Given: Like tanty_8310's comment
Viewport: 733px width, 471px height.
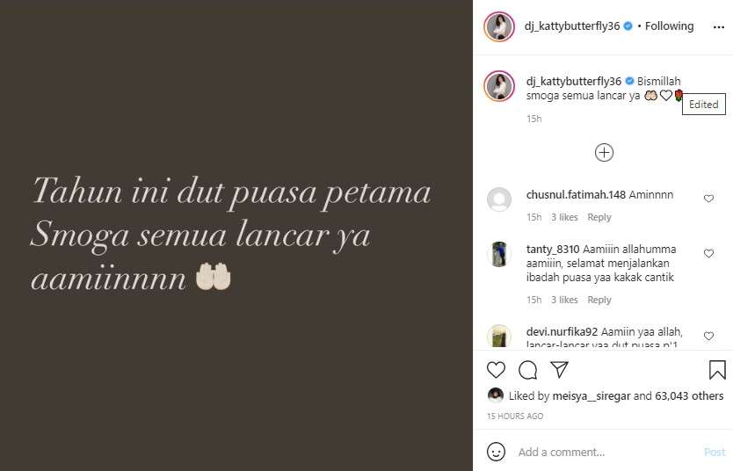Looking at the screenshot, I should pyautogui.click(x=708, y=253).
